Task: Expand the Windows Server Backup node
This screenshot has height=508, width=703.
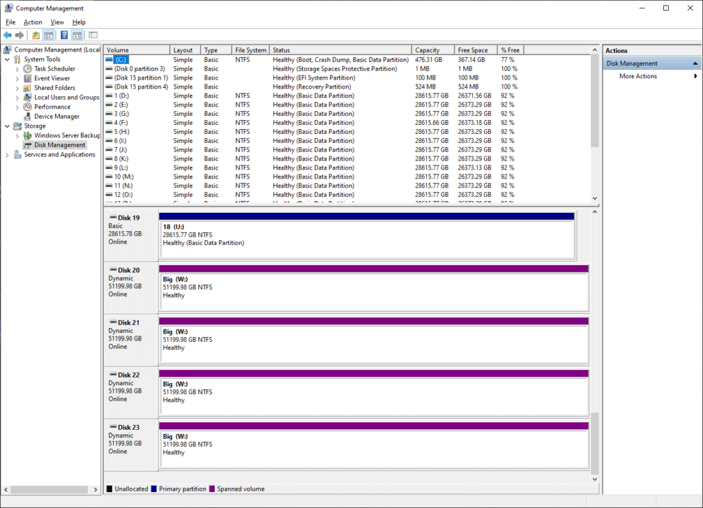Action: pos(17,135)
